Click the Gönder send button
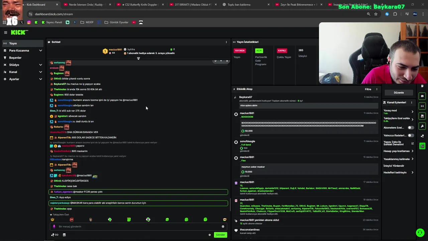 click(220, 235)
